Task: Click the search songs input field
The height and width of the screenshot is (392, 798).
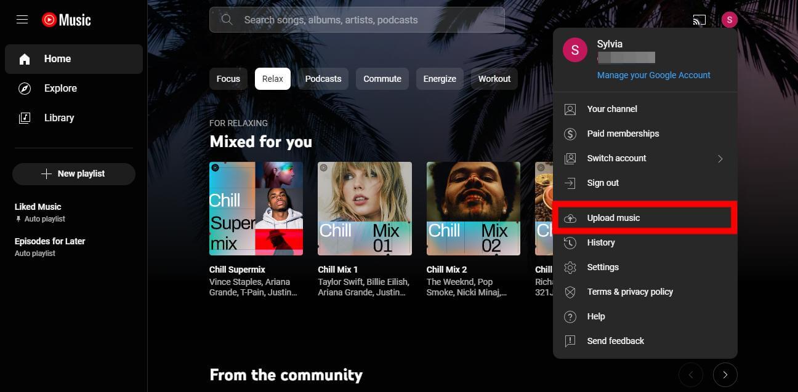Action: [x=357, y=20]
